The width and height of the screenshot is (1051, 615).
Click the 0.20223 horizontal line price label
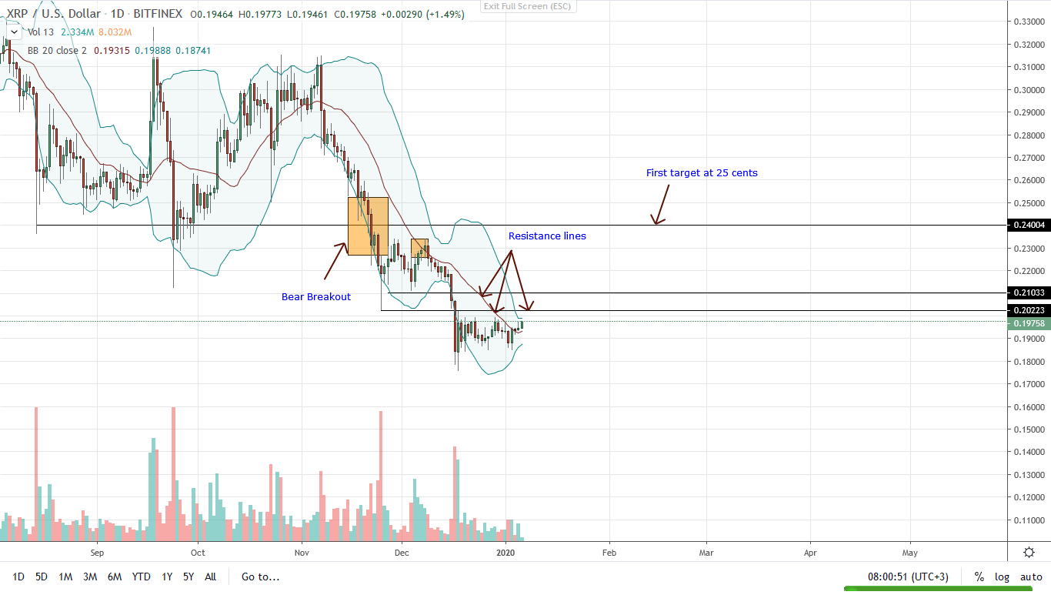tap(1029, 311)
